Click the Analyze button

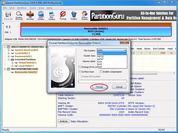63,121
